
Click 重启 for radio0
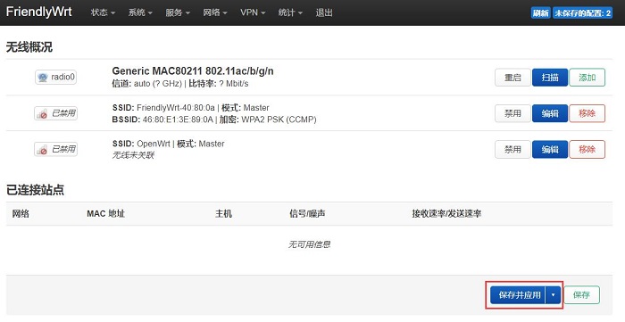click(512, 78)
